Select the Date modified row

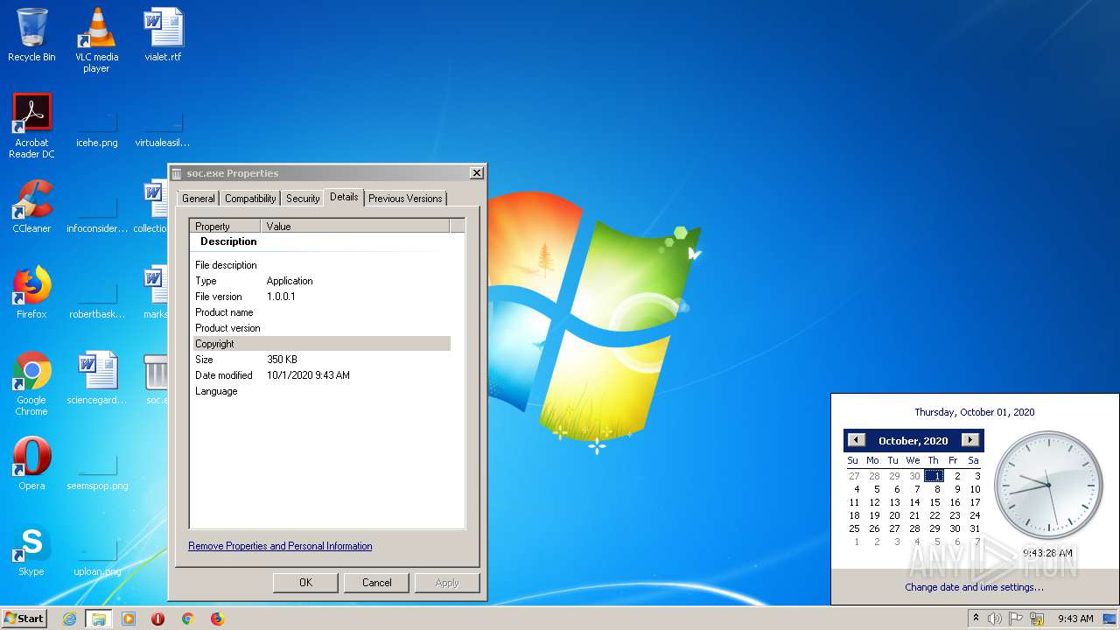point(322,375)
